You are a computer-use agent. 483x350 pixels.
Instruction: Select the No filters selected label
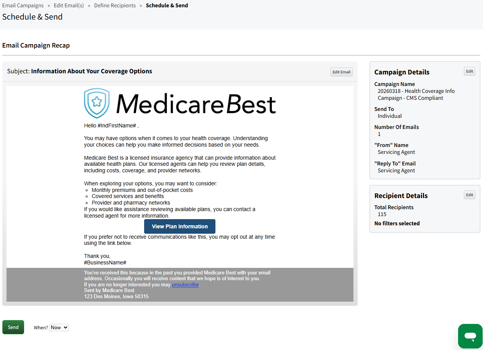[x=397, y=223]
